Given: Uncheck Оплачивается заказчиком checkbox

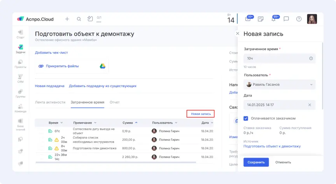Looking at the screenshot, I should coord(246,118).
